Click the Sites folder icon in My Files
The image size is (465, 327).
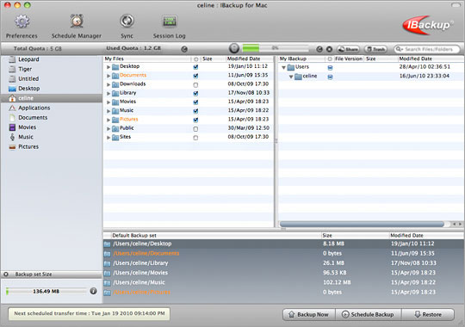click(115, 138)
